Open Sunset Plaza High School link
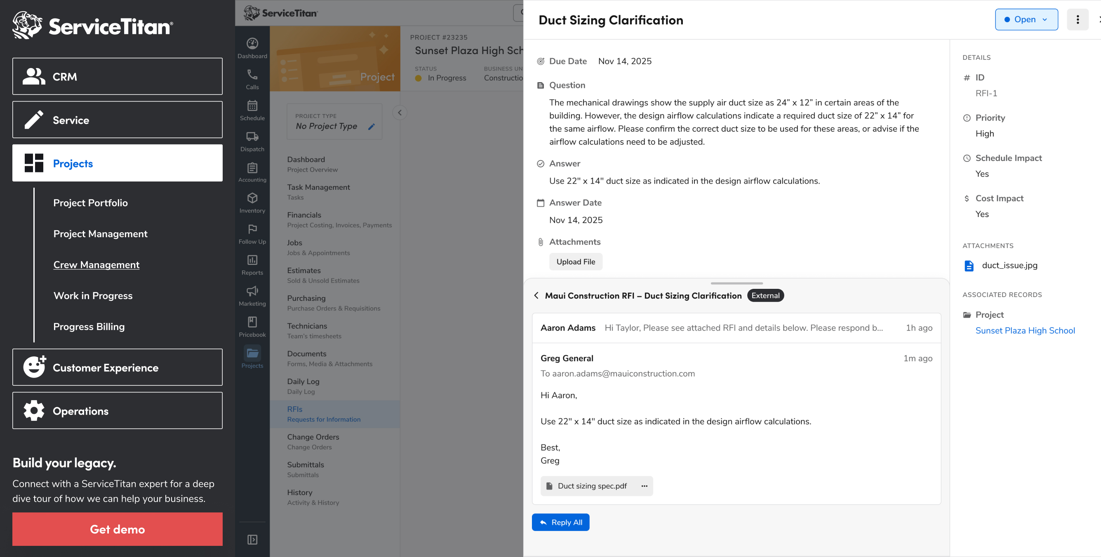 1024,330
